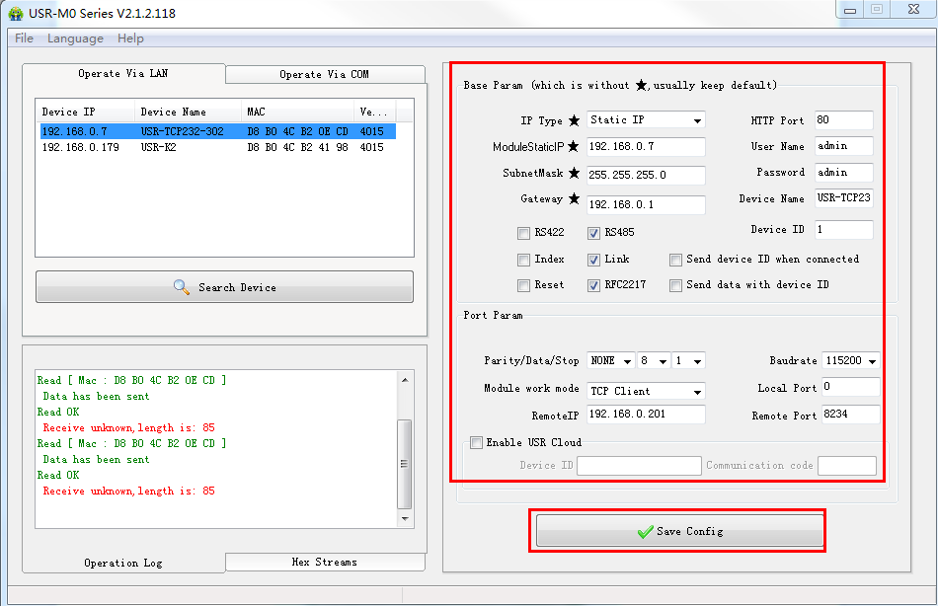Check Send data with device ID
The image size is (938, 606).
675,285
